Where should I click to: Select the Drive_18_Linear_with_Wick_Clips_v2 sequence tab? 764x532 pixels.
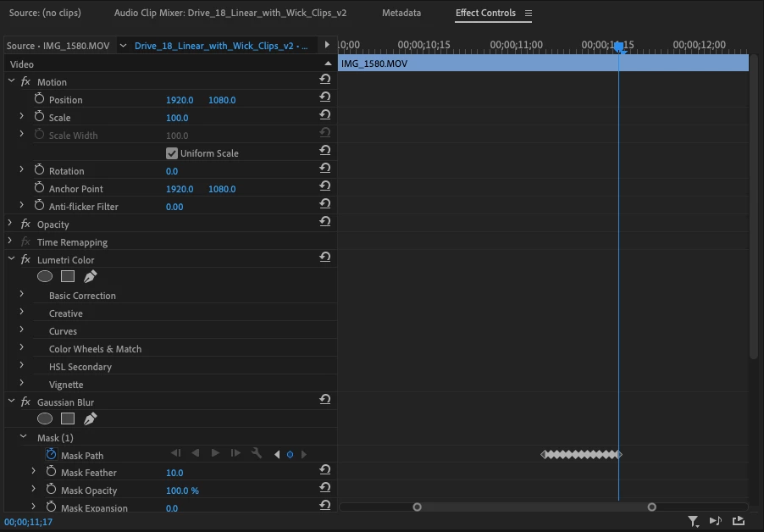click(221, 46)
